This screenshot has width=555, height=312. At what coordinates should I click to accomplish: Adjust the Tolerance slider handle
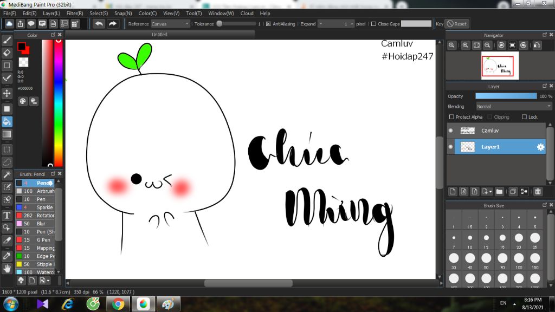[x=220, y=24]
